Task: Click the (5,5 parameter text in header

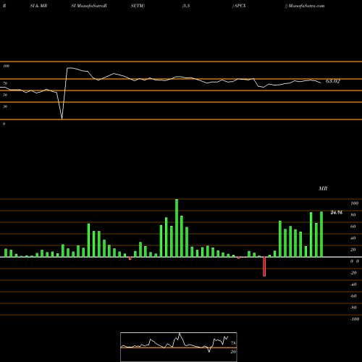Action: (x=186, y=6)
